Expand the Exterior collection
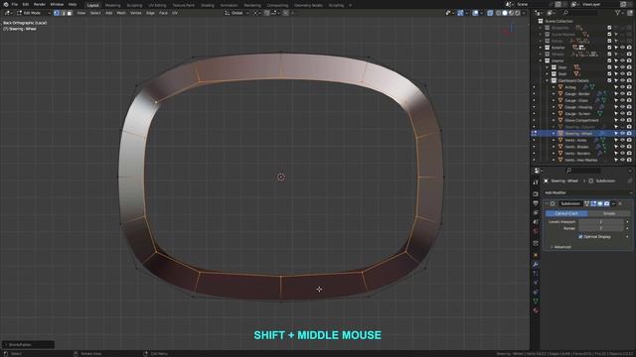 coord(541,48)
